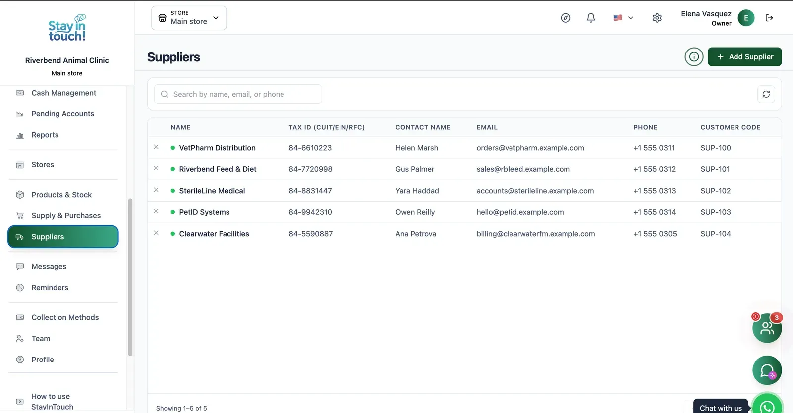Open the support chat bubble icon

767,370
